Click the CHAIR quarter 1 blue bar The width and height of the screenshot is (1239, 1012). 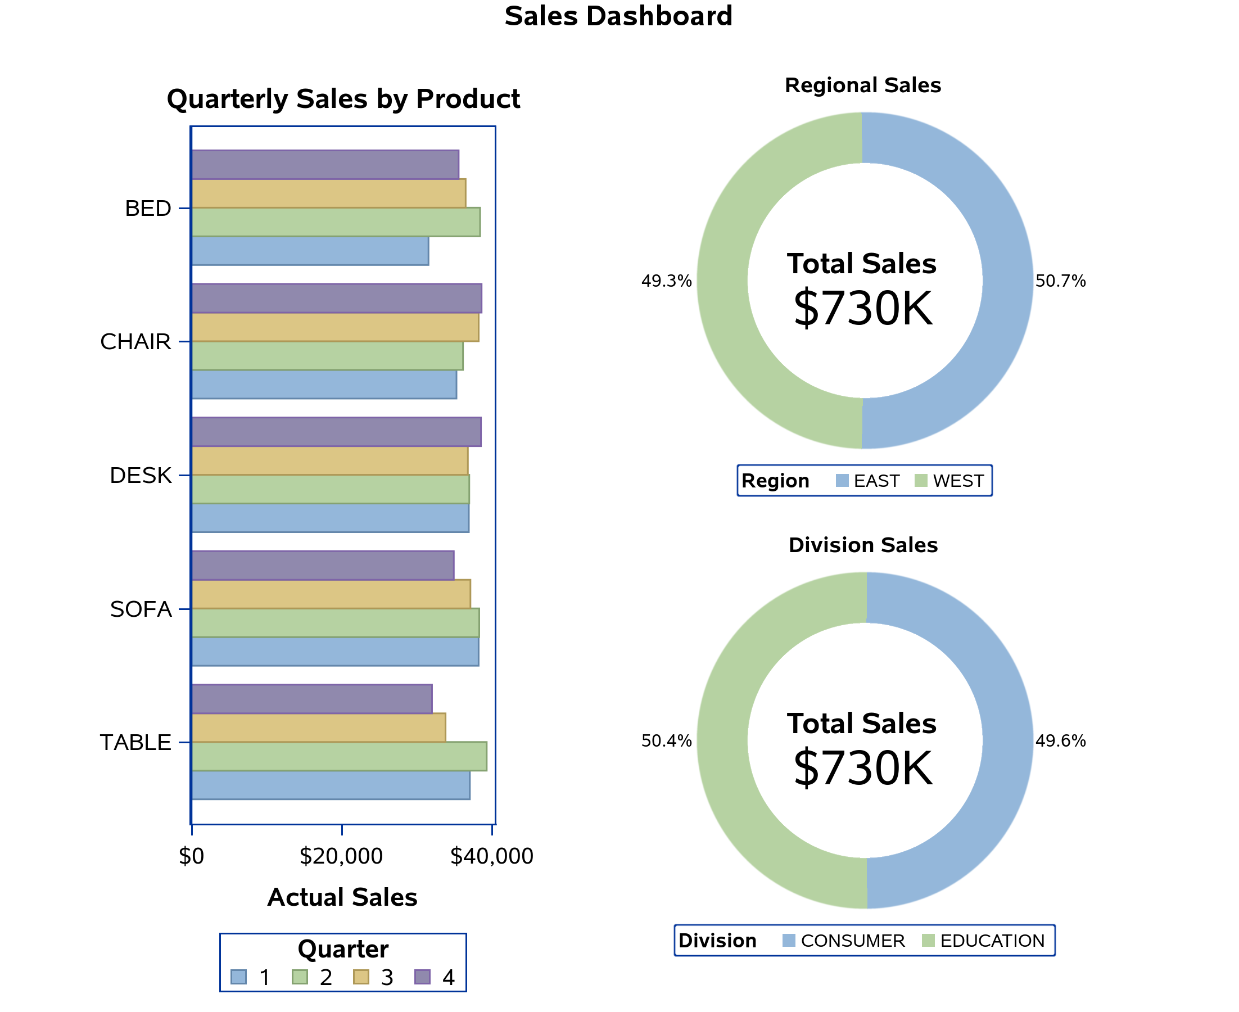point(324,385)
